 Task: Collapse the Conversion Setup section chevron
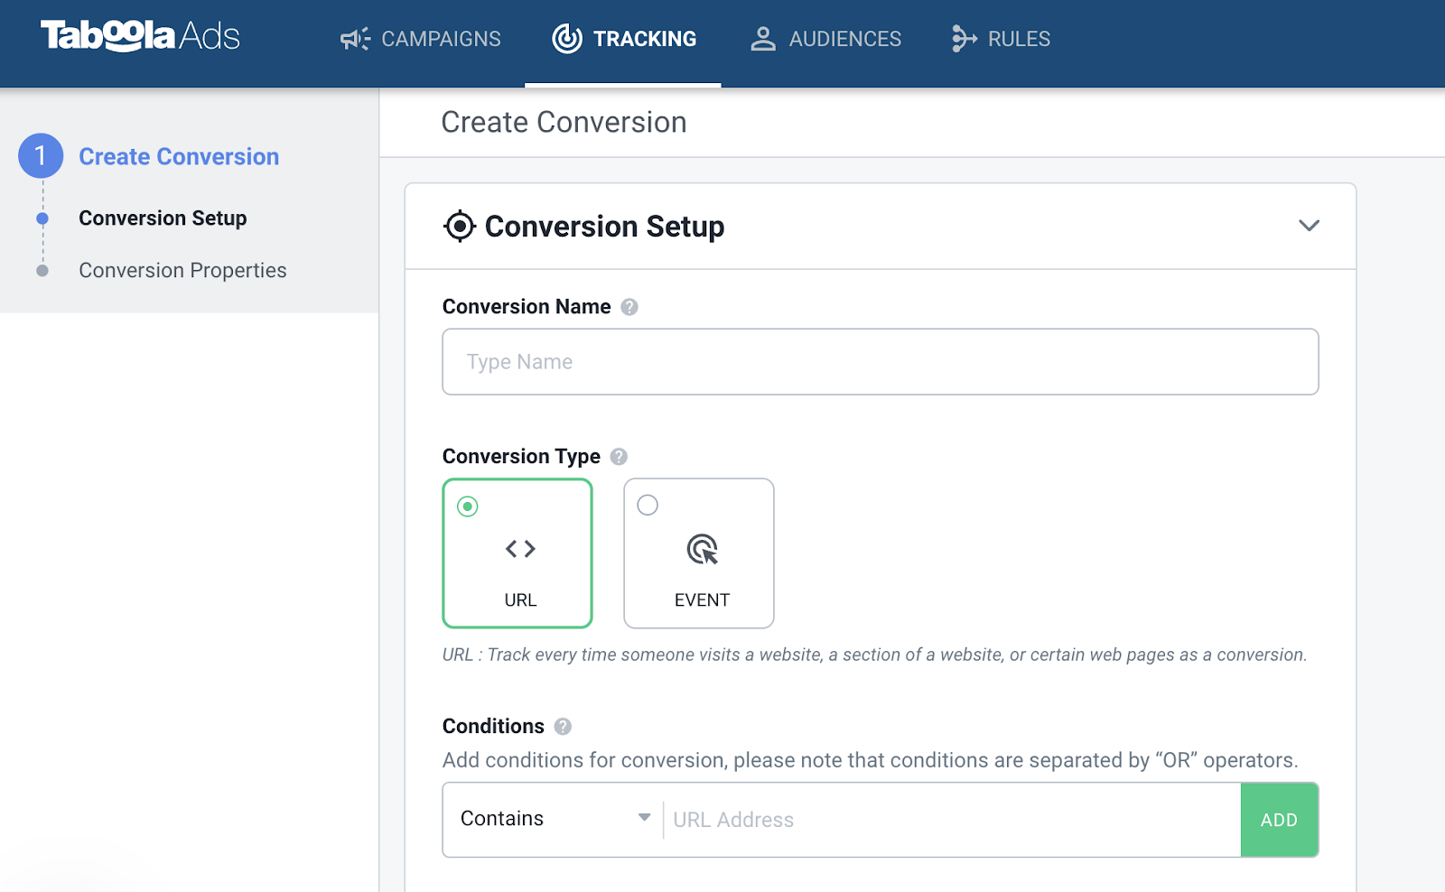(x=1309, y=226)
